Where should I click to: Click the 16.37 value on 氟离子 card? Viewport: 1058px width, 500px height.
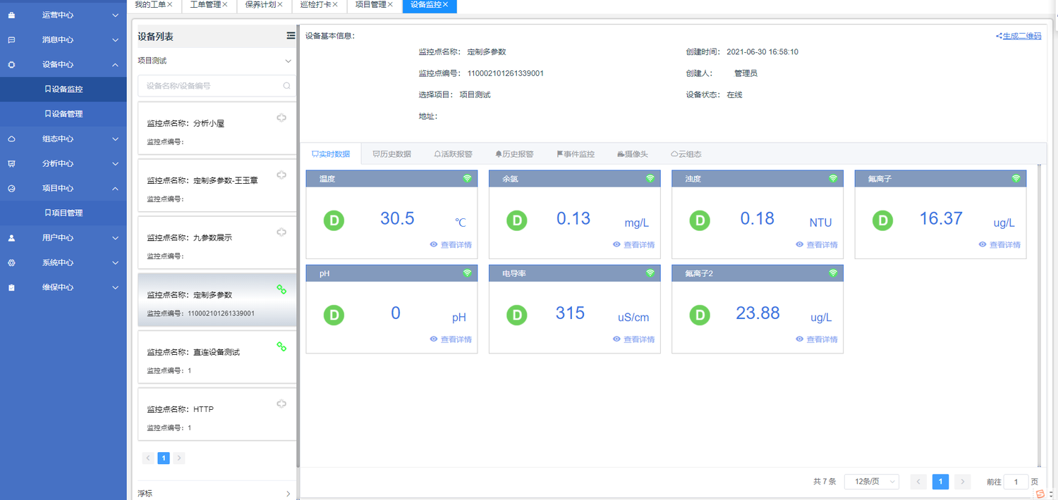click(941, 218)
